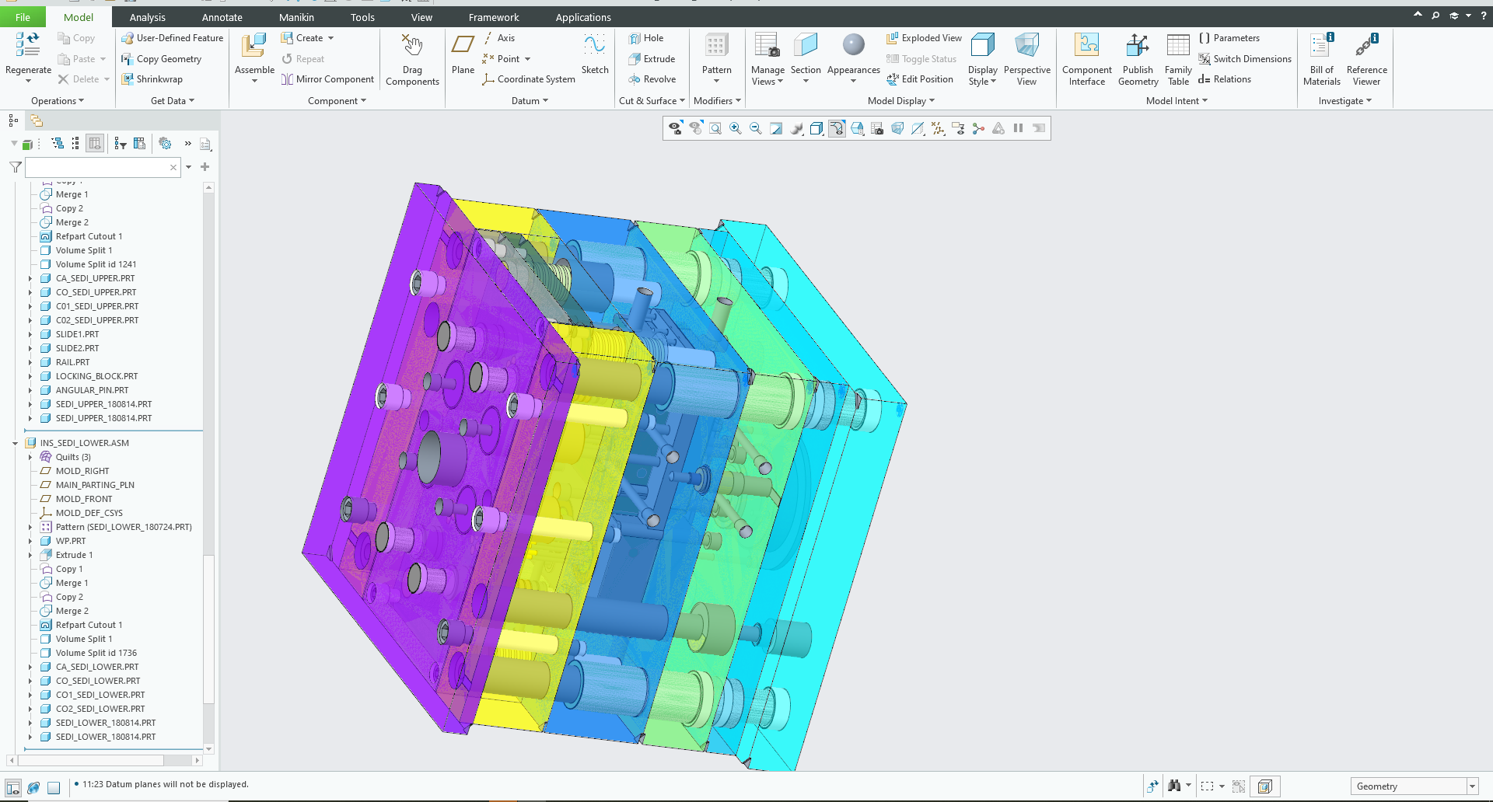Open the File menu
Viewport: 1493px width, 802px height.
23,17
